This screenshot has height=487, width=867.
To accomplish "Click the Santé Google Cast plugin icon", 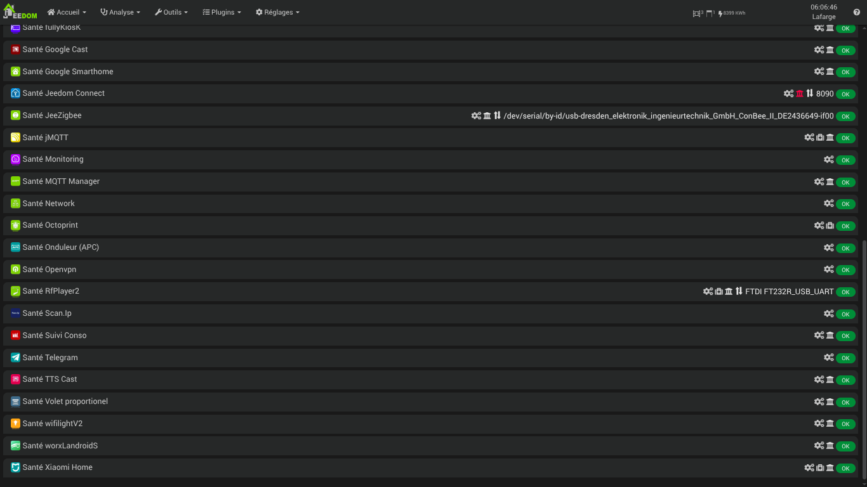I will click(15, 49).
